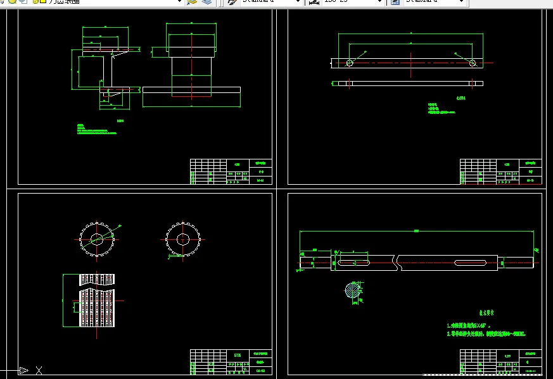Open the table style dropdown arrow
This screenshot has height=379, width=553.
(x=461, y=2)
